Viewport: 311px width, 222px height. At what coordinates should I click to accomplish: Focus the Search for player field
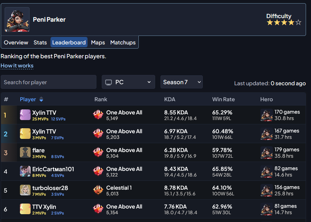tap(49, 82)
